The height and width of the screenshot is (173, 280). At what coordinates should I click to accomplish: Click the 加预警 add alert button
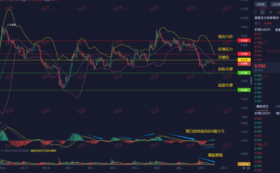point(261,4)
